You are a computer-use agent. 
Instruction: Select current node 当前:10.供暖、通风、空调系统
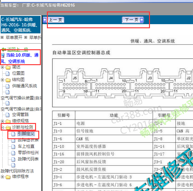20,58
